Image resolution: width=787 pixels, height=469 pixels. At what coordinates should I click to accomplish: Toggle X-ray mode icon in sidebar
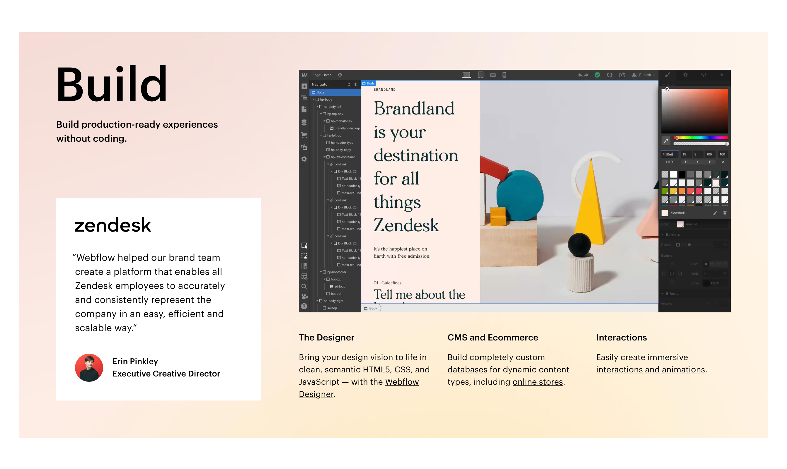coord(304,277)
